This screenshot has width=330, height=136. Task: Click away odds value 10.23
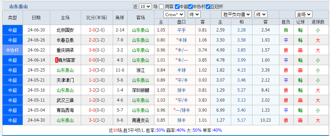[x=265, y=120]
